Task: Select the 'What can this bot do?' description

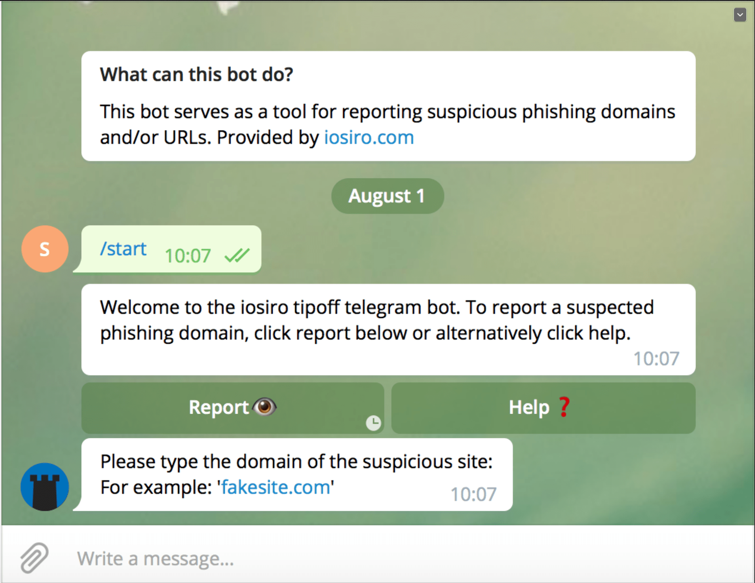Action: click(388, 106)
